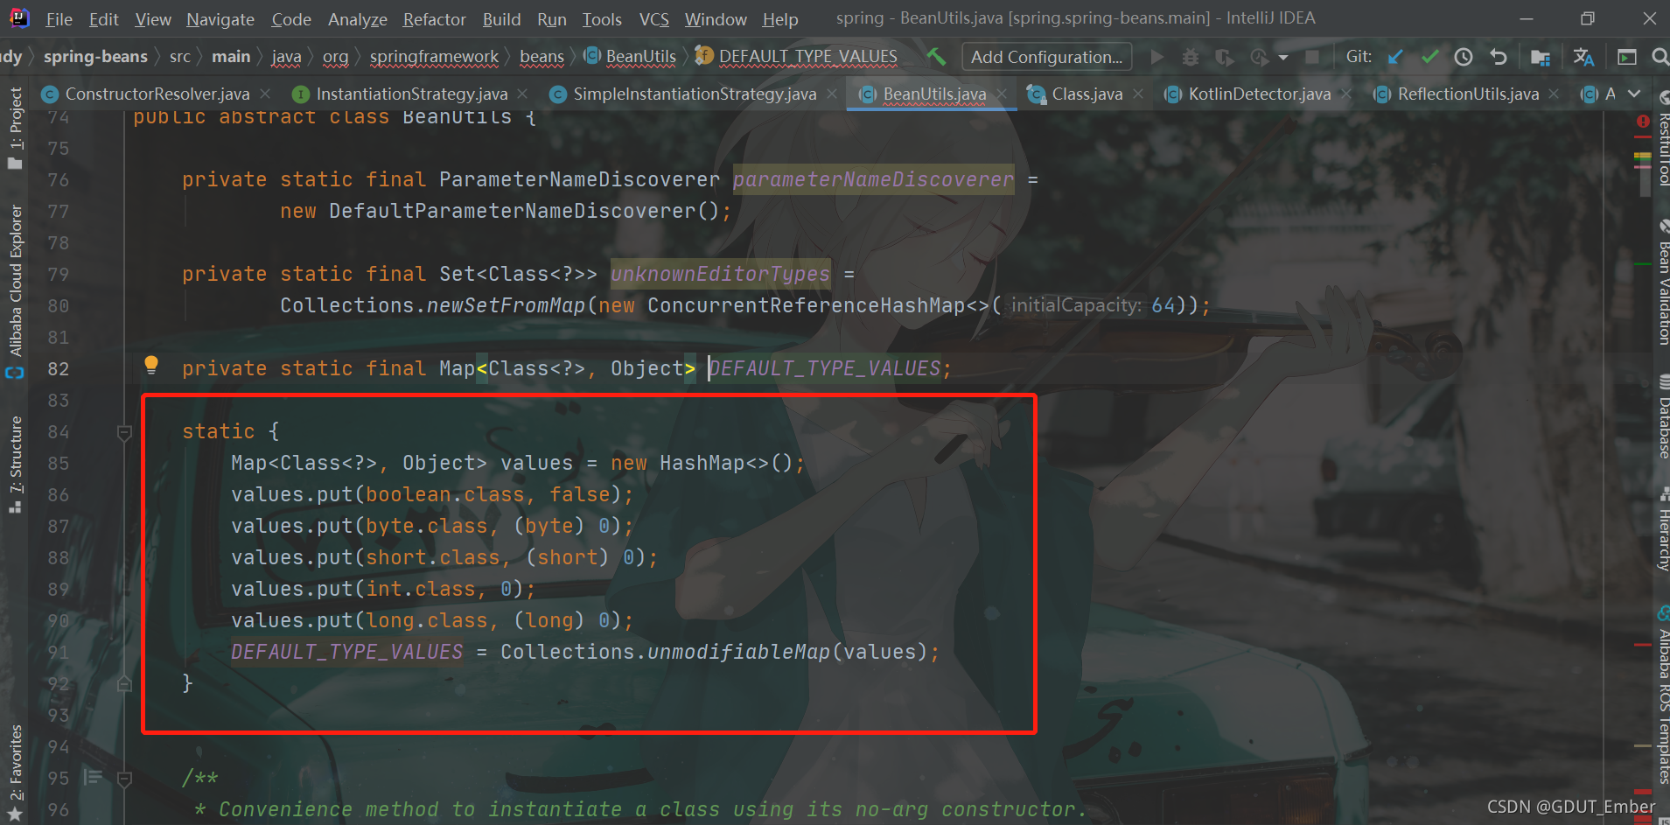This screenshot has height=825, width=1670.
Task: Click the Run play icon in toolbar
Action: tap(1157, 57)
